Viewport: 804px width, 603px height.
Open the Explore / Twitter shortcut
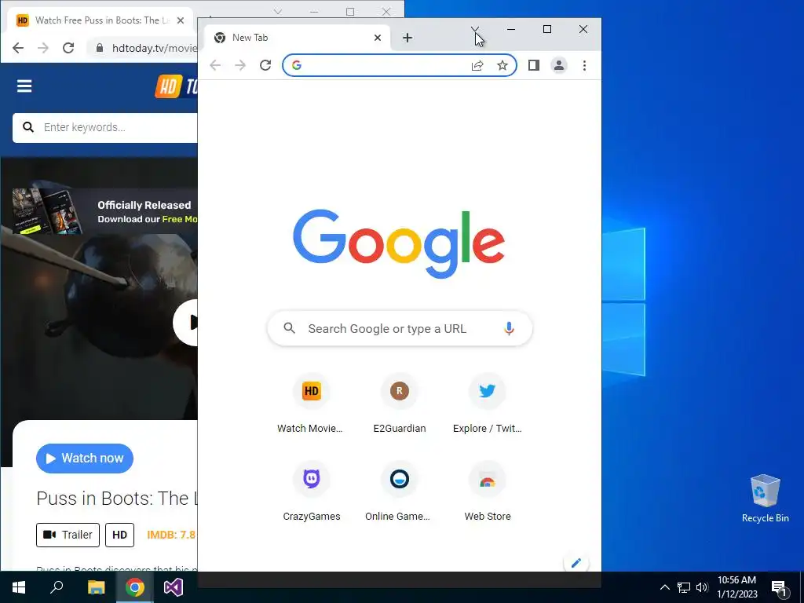pos(487,405)
